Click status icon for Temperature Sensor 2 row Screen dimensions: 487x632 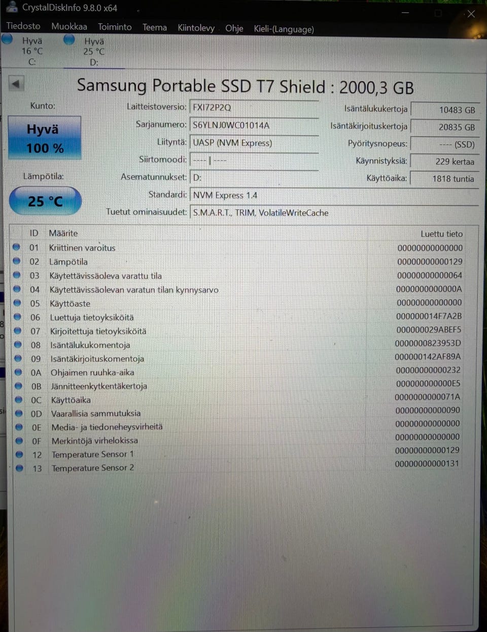click(x=19, y=468)
